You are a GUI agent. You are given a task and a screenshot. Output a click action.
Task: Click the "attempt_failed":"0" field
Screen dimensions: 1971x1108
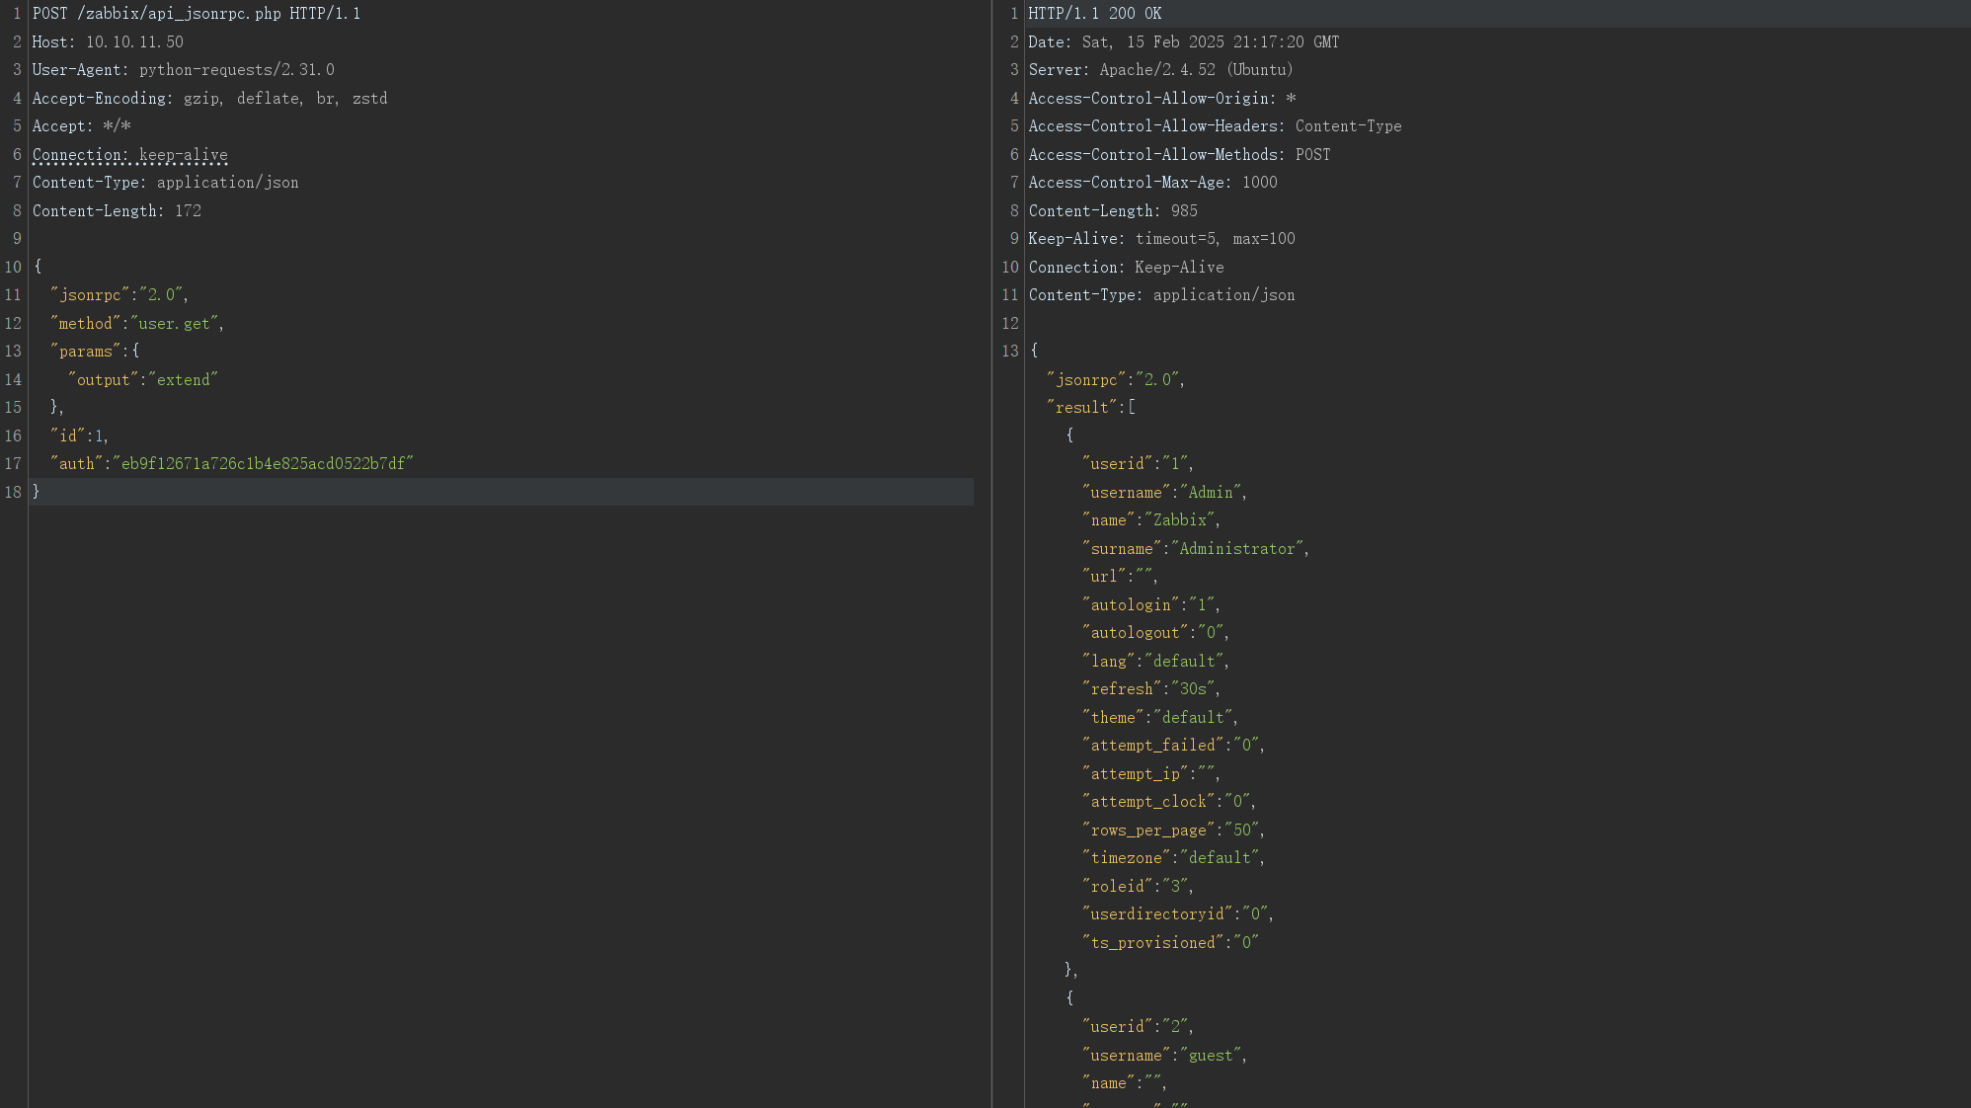(x=1173, y=746)
